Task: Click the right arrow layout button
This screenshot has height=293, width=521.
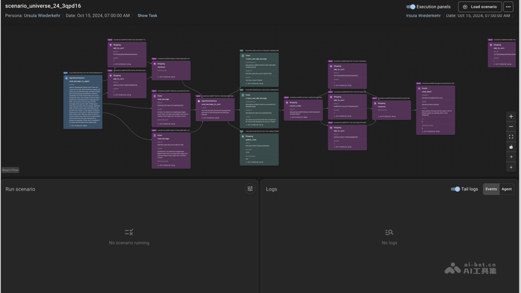Action: [511, 157]
